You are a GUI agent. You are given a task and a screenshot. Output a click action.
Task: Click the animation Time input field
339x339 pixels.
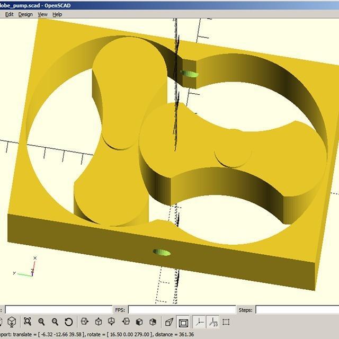tap(59, 309)
